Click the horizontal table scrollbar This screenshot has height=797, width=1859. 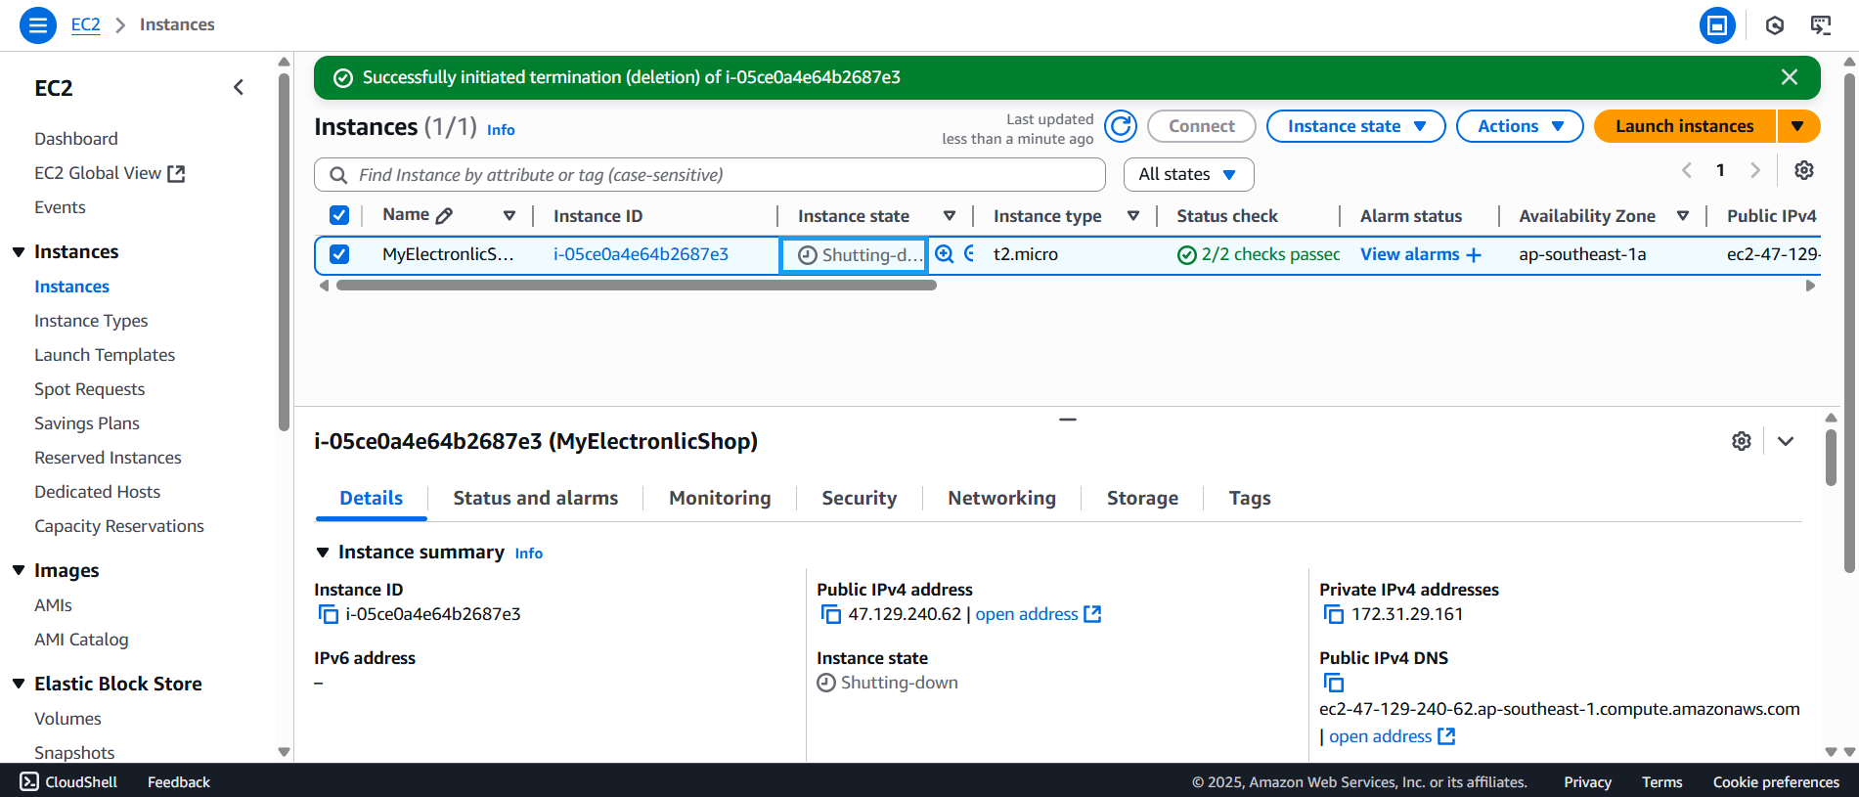[637, 286]
